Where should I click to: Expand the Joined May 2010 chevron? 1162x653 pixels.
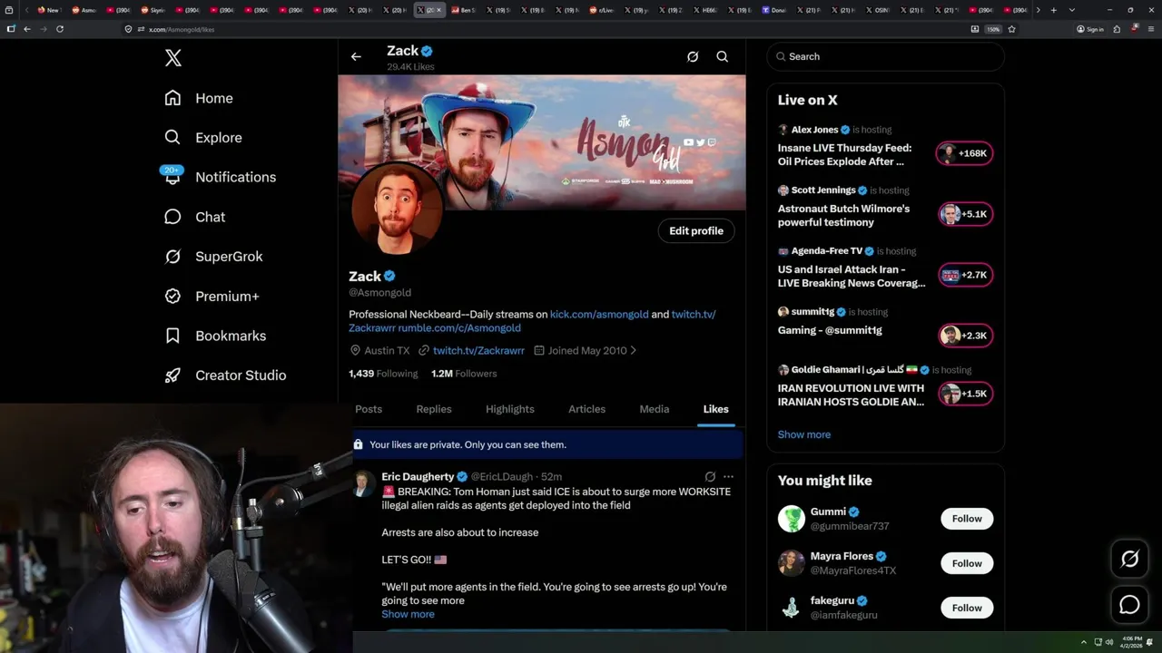[x=633, y=350]
